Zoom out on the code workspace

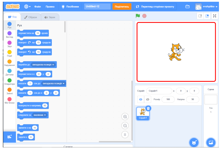125,126
